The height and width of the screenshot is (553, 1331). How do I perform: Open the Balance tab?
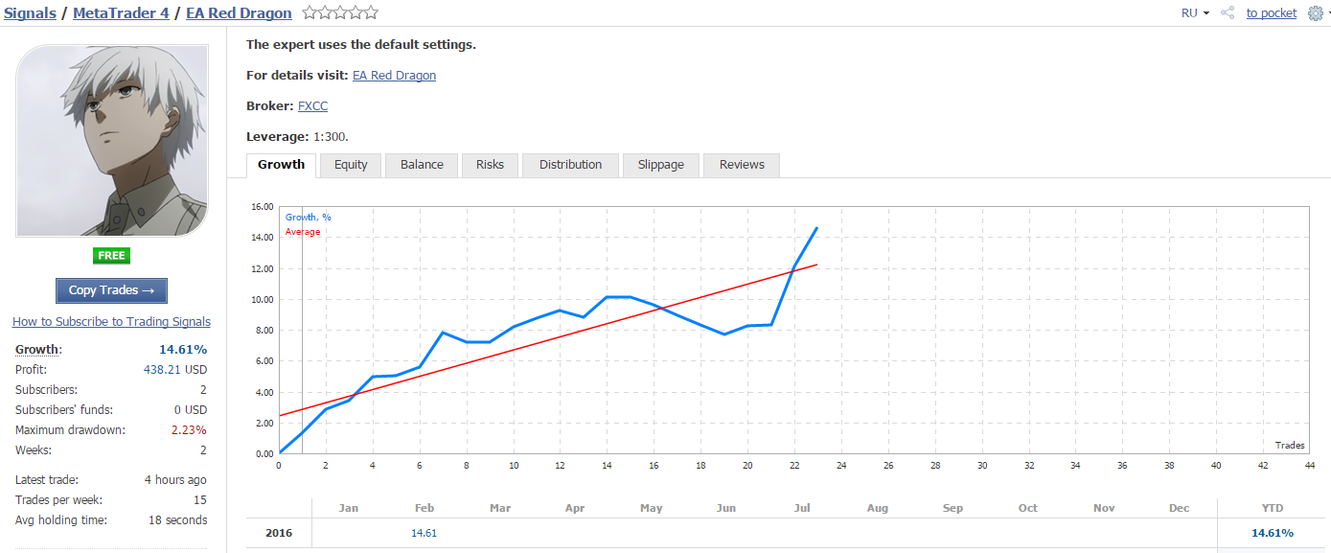click(x=422, y=165)
